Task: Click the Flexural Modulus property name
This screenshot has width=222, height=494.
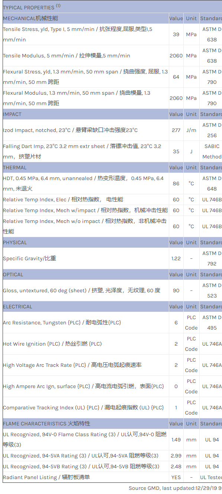Action: point(77,98)
